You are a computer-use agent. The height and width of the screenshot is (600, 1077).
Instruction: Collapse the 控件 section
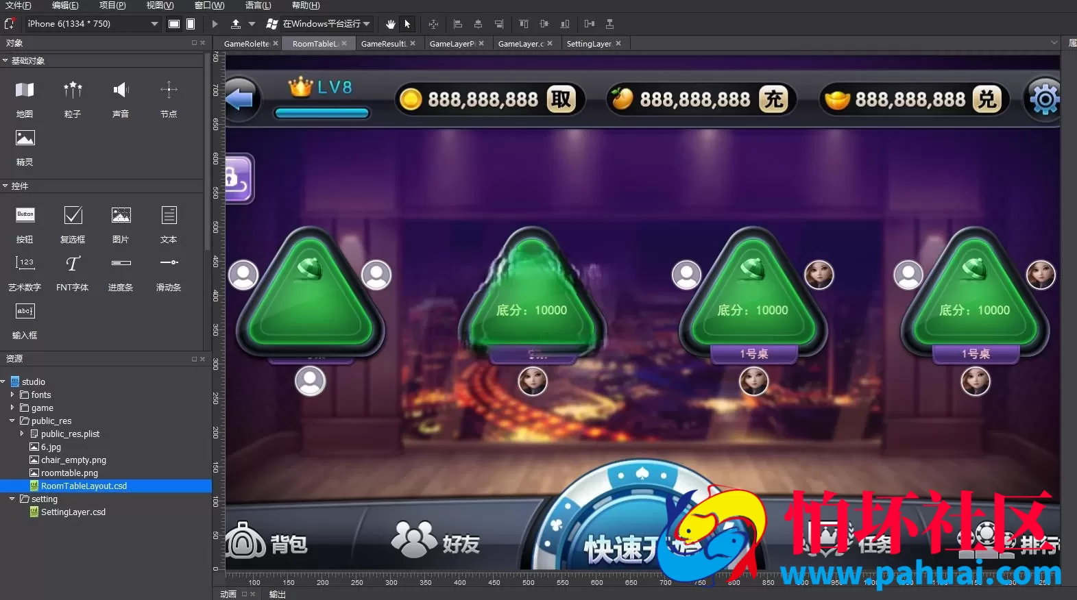pyautogui.click(x=5, y=186)
